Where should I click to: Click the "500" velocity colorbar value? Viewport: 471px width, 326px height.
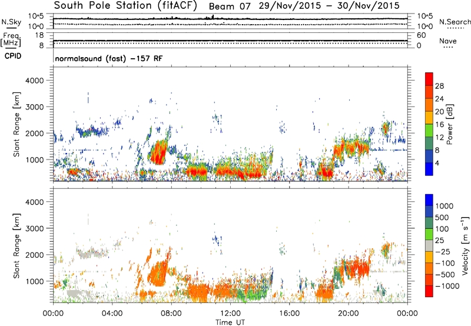[x=442, y=218]
